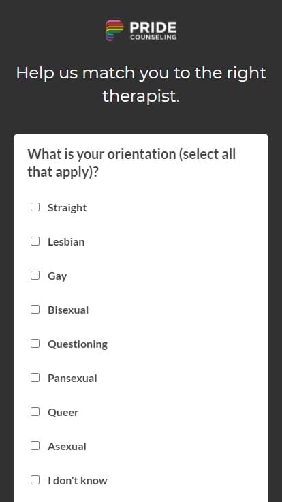Click the Straight option label
This screenshot has height=502, width=282.
(67, 208)
